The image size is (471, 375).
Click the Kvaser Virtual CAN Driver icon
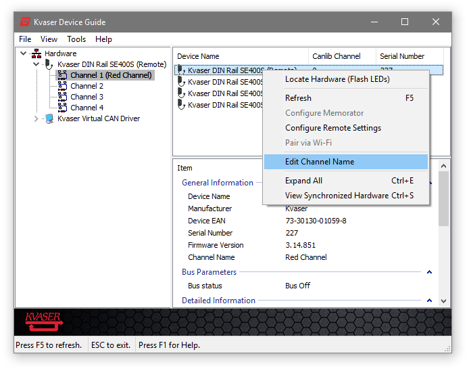[49, 118]
